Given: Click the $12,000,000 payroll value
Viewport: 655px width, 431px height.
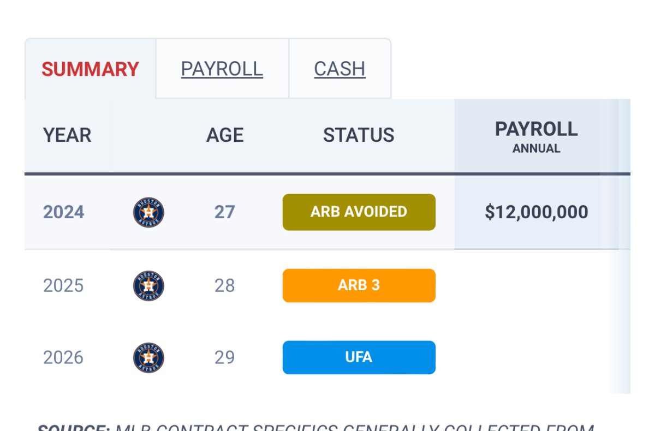Looking at the screenshot, I should (x=536, y=212).
